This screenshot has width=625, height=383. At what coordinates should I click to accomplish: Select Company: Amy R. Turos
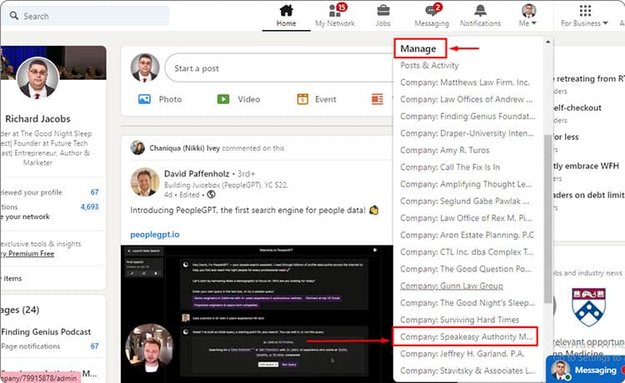(x=444, y=150)
